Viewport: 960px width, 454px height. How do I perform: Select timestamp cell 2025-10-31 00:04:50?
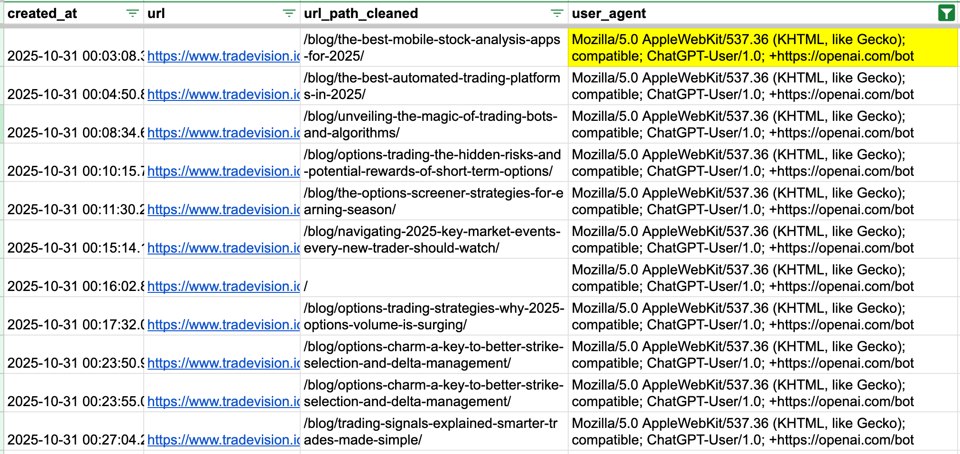click(74, 86)
